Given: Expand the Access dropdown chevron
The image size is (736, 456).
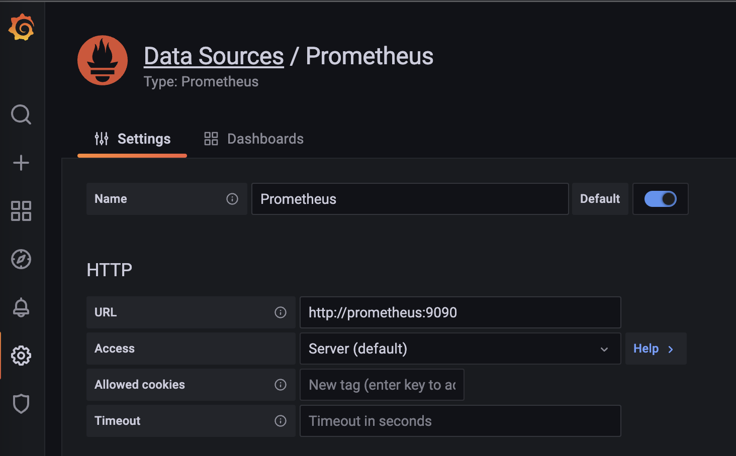Looking at the screenshot, I should (604, 349).
